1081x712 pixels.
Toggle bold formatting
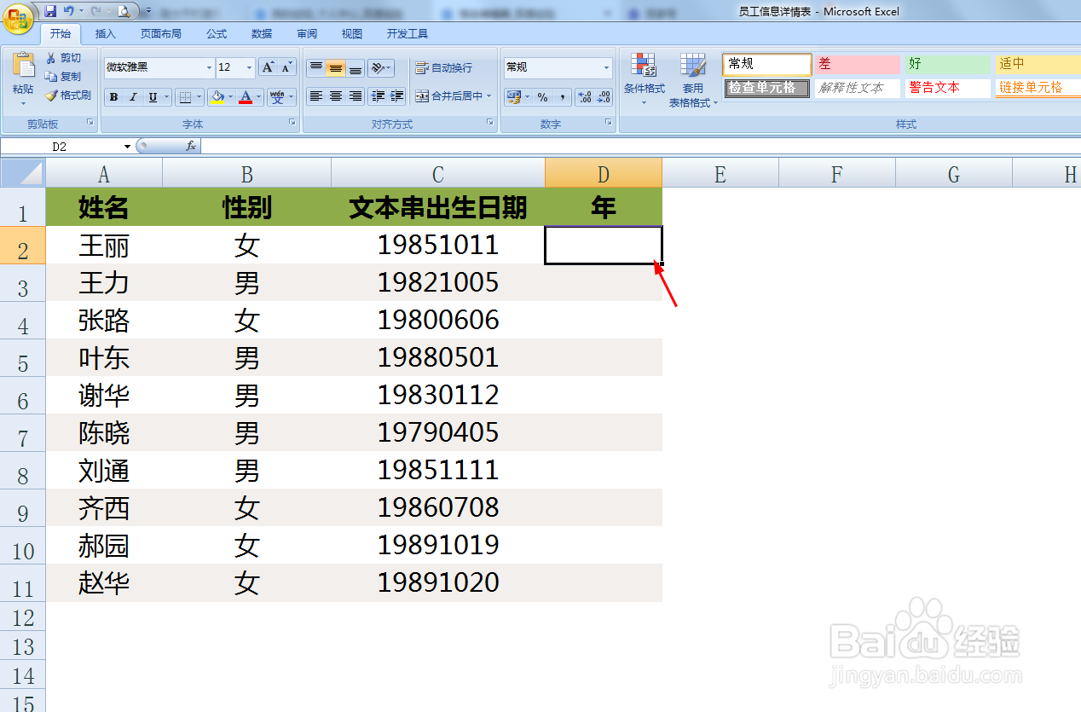pyautogui.click(x=114, y=97)
